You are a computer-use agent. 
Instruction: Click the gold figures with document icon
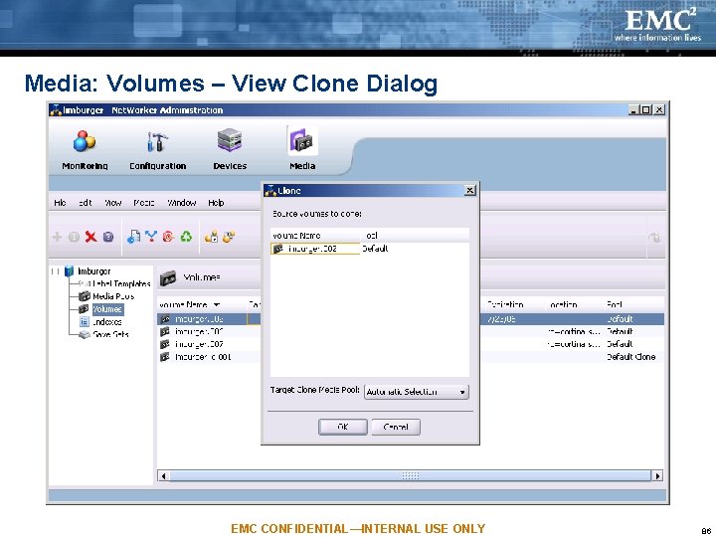click(212, 236)
